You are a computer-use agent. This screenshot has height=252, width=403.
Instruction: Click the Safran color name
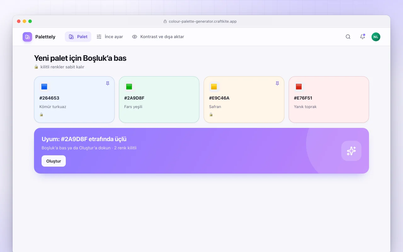[x=215, y=107]
